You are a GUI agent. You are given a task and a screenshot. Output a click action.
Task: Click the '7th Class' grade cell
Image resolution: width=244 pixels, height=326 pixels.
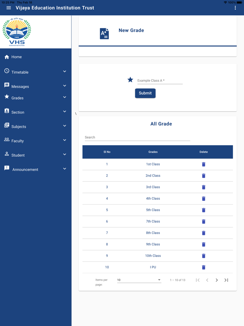[x=153, y=221]
